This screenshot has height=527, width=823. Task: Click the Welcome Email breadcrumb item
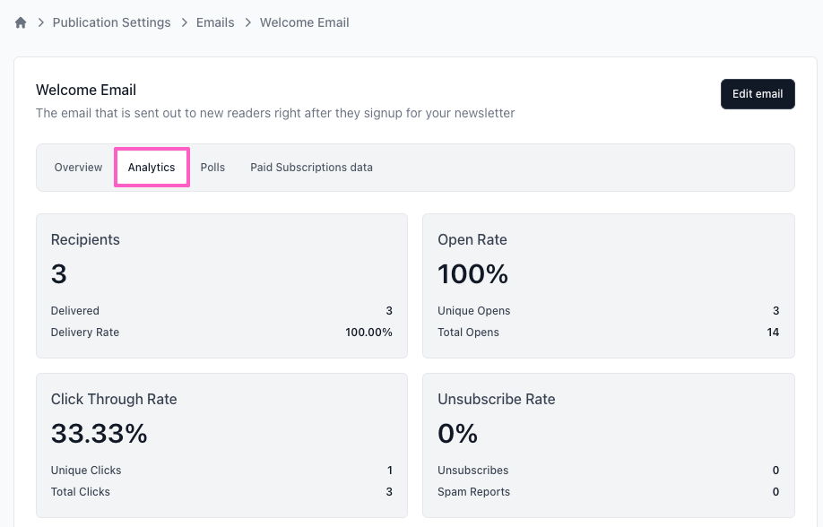click(304, 22)
